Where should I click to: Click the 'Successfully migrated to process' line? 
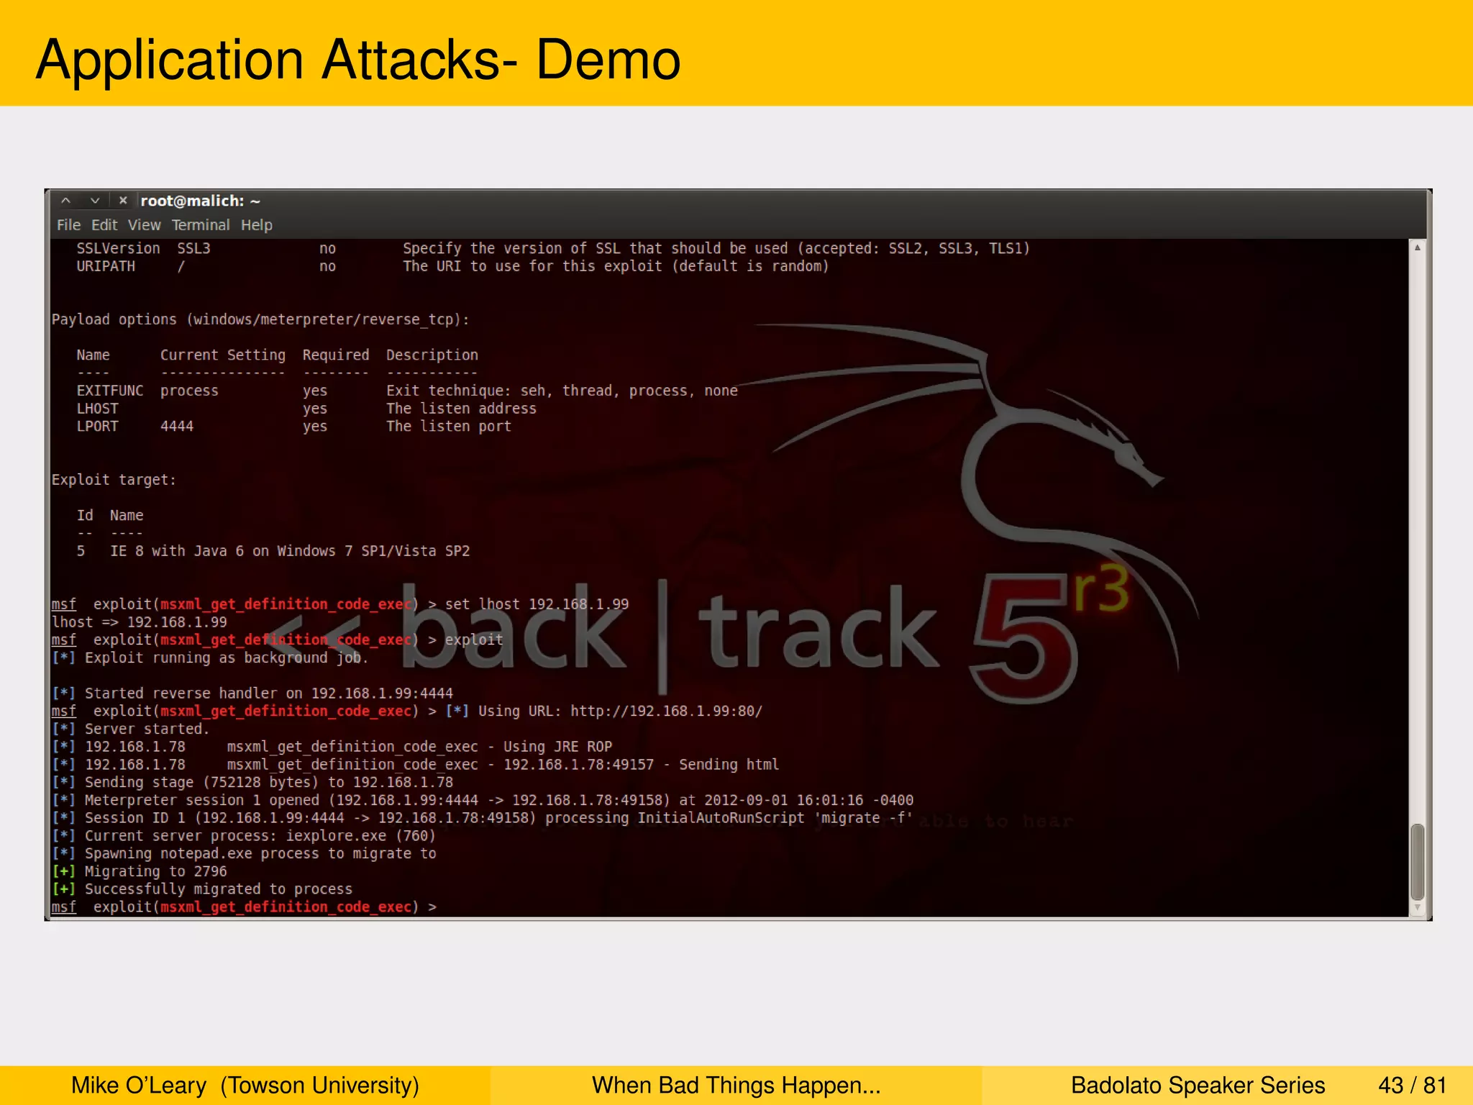pyautogui.click(x=202, y=889)
